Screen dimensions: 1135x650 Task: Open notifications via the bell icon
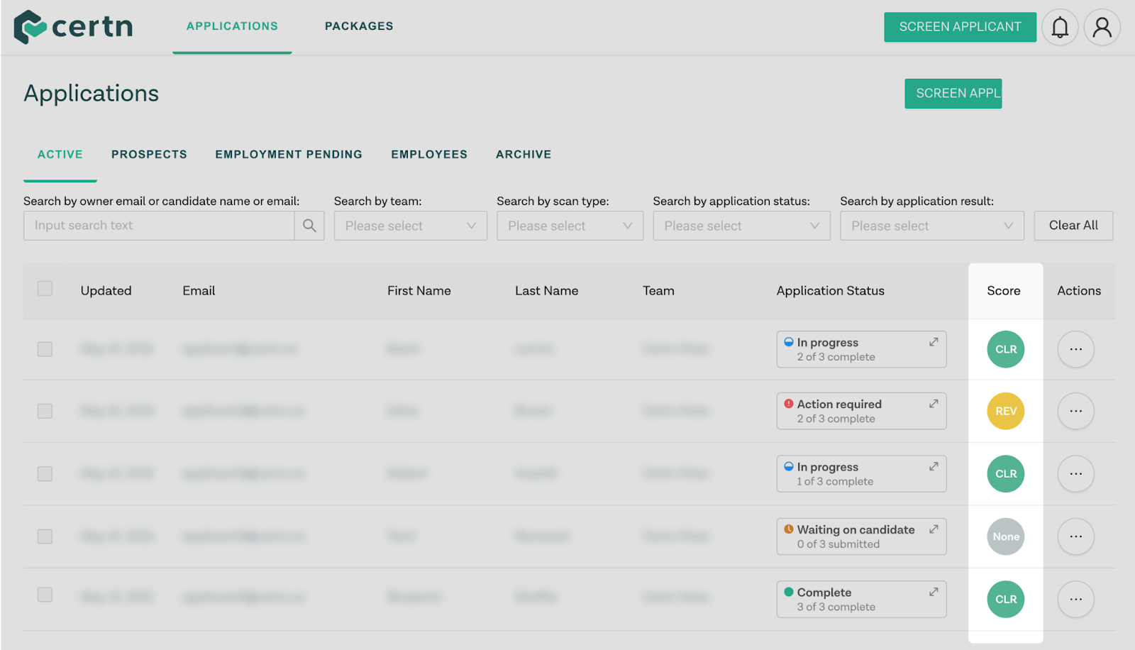[x=1061, y=26]
